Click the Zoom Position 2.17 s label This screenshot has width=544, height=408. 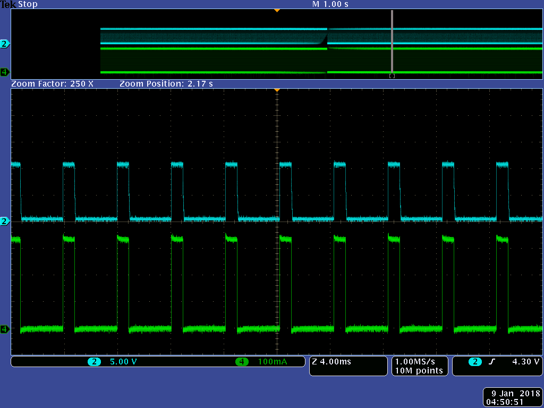point(166,84)
